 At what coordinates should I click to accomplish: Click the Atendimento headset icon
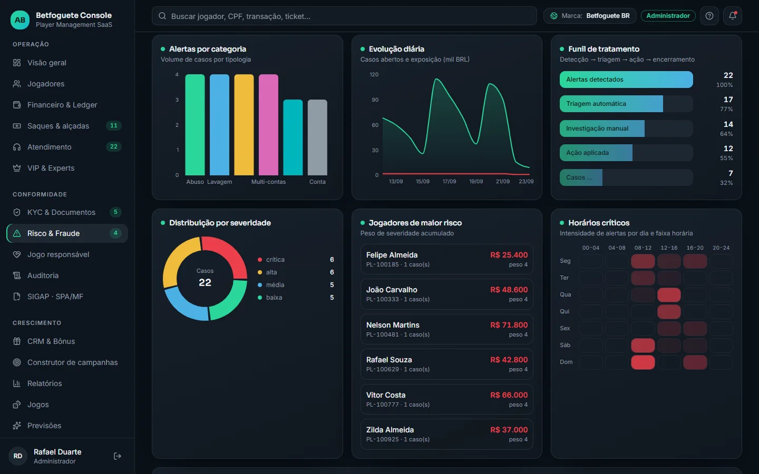pos(17,147)
